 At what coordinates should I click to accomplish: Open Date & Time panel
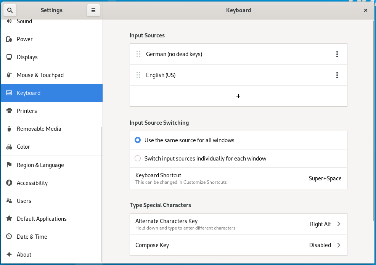[x=51, y=236]
